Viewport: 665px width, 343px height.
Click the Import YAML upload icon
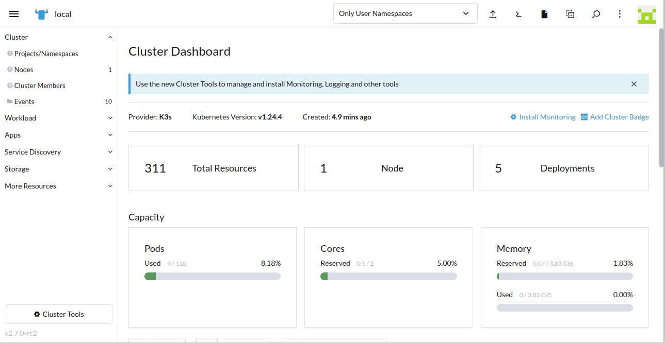[x=493, y=14]
